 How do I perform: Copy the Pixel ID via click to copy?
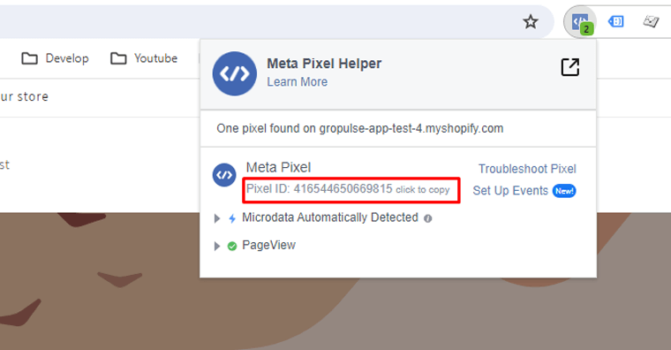(x=423, y=190)
